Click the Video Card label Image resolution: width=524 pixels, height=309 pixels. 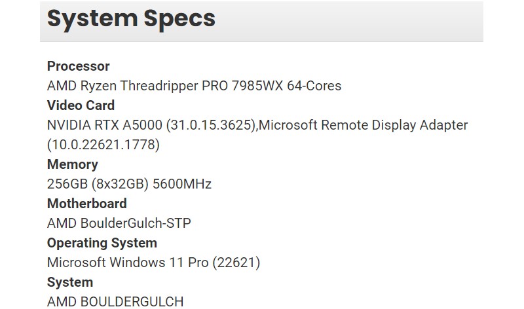pyautogui.click(x=81, y=105)
